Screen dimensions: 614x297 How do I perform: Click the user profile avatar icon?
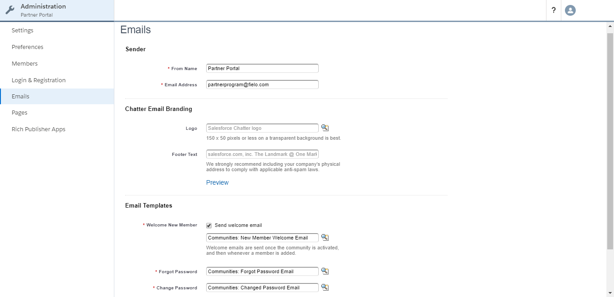pyautogui.click(x=570, y=10)
